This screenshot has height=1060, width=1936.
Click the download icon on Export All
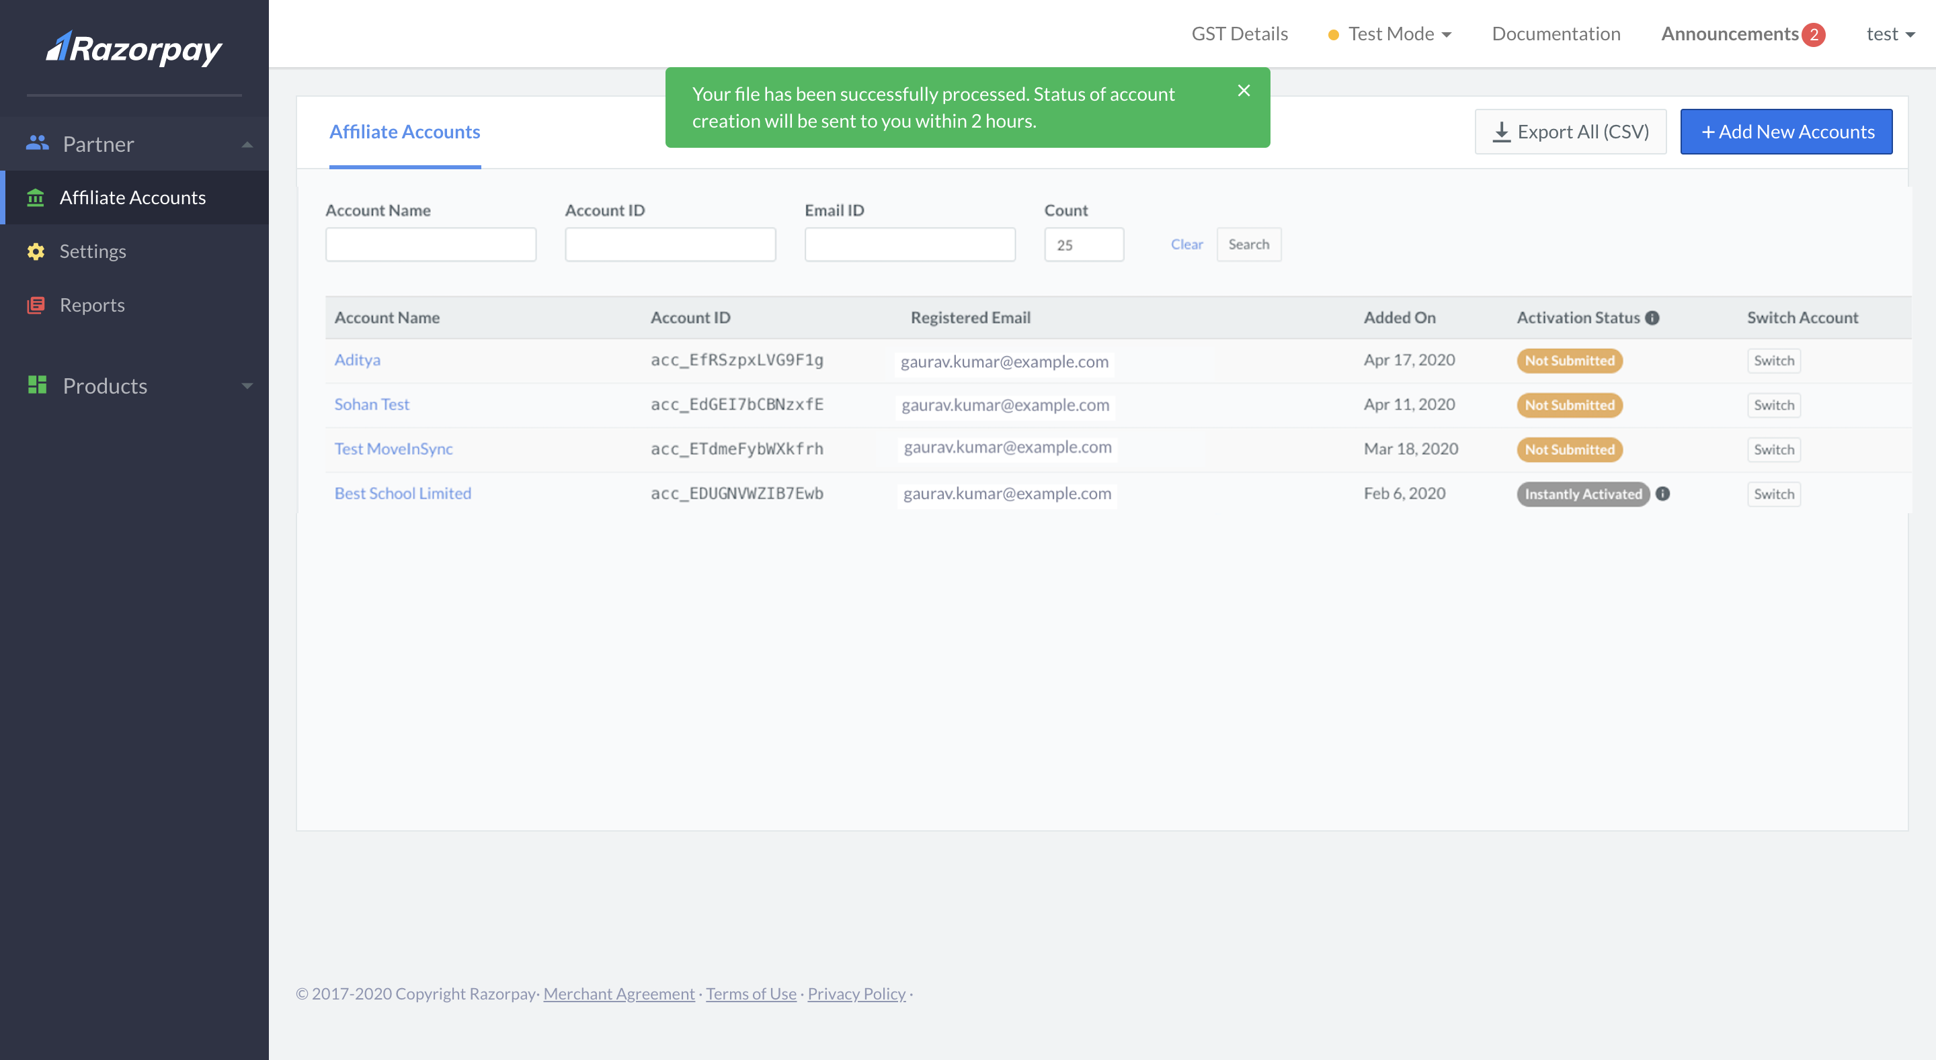coord(1501,132)
